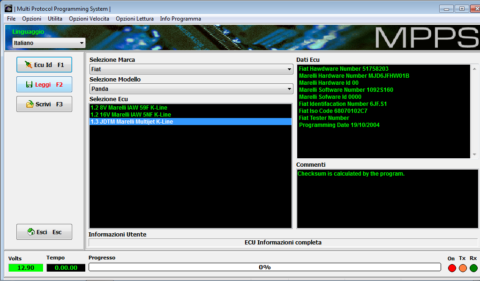Select 1.2 16V Marelli IAW 5NF K-Line
The width and height of the screenshot is (480, 281).
190,115
